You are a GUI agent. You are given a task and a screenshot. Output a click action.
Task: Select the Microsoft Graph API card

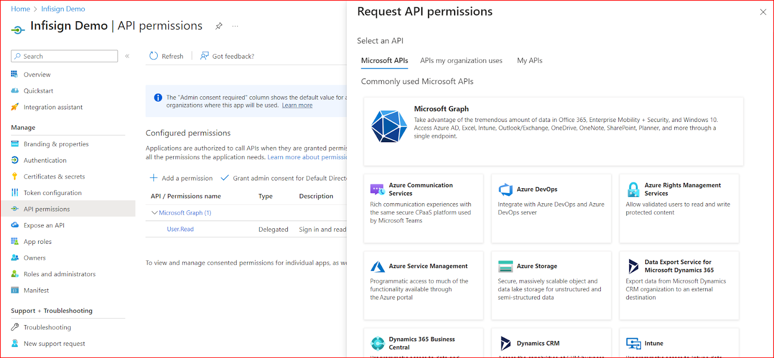point(553,131)
